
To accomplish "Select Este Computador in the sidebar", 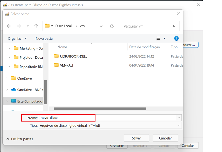I will click(x=30, y=101).
